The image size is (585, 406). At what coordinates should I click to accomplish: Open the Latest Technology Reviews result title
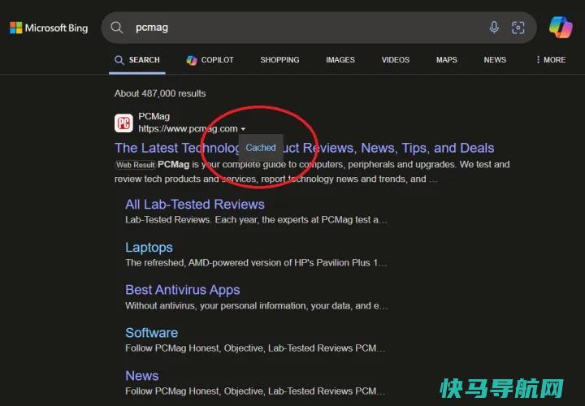click(x=304, y=148)
